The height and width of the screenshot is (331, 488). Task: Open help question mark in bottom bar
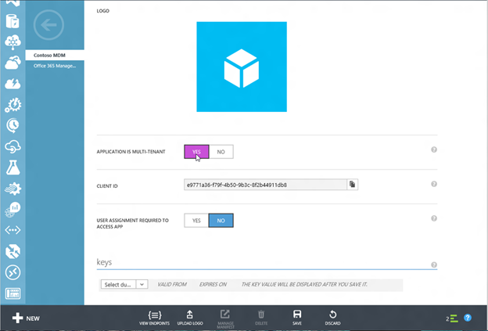(468, 318)
